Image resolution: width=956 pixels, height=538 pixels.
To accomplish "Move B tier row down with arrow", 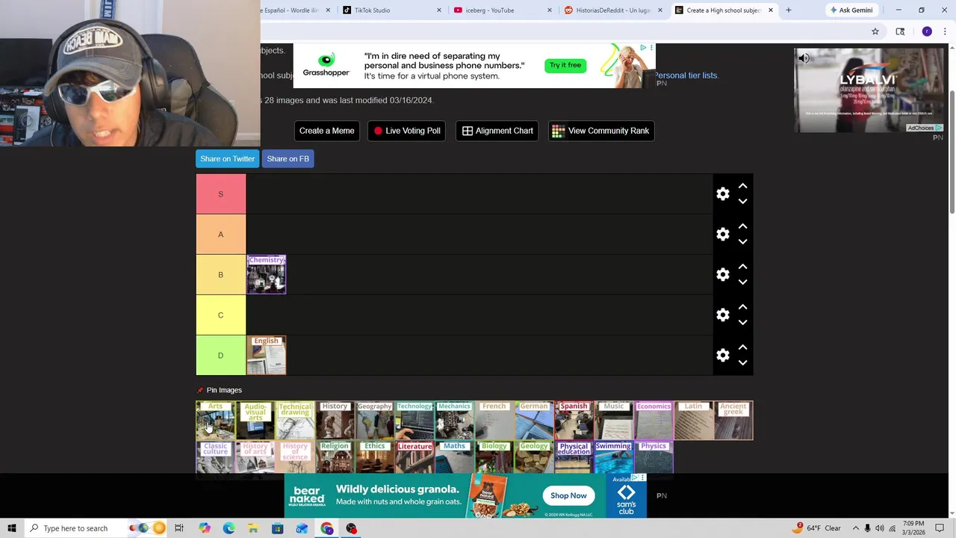I will coord(742,282).
